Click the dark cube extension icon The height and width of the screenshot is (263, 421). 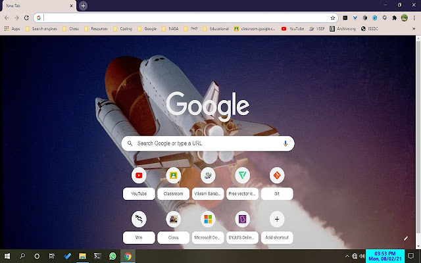tap(365, 18)
